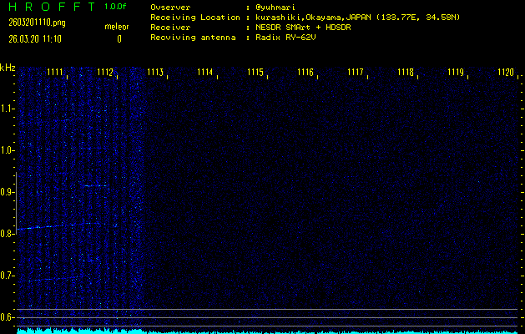The image size is (525, 334).
Task: Click the 1112 time axis marker
Action: (x=105, y=72)
